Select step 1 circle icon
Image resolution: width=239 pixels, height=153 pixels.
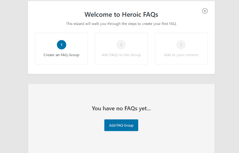coord(61,45)
